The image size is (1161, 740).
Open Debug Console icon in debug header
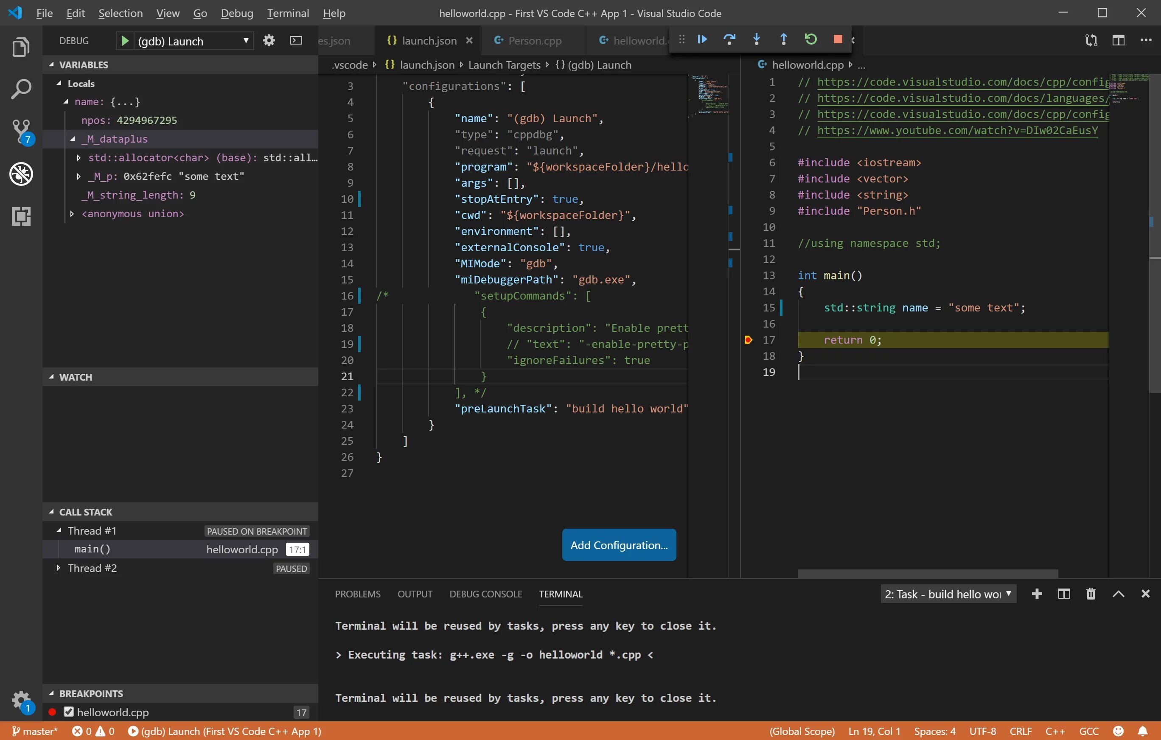click(x=296, y=40)
